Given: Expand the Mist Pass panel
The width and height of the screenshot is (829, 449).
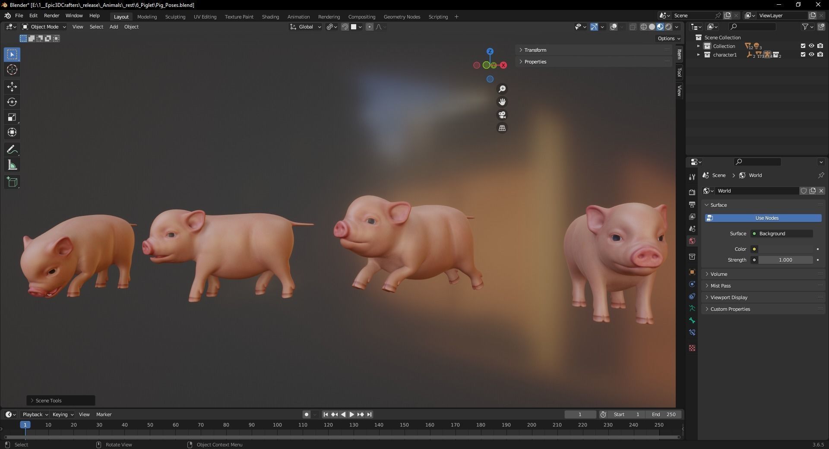Looking at the screenshot, I should [763, 286].
